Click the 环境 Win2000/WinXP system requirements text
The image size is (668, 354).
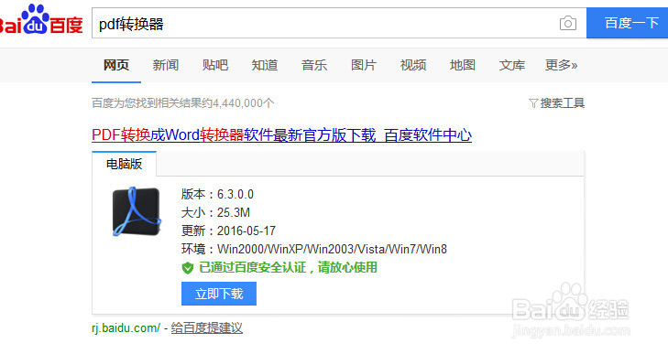point(314,249)
